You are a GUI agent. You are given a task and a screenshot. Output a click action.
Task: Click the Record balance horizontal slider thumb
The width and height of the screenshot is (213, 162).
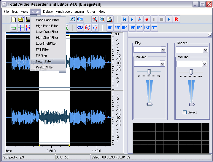191,72
